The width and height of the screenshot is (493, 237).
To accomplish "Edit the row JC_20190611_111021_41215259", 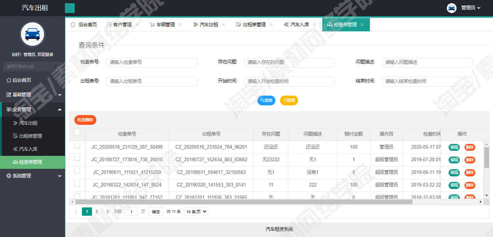I will click(x=454, y=172).
